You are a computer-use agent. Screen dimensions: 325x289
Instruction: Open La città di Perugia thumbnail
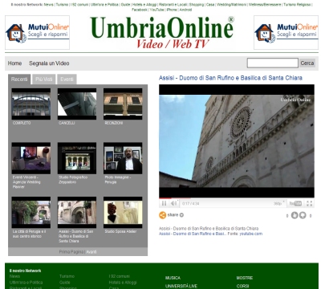(x=31, y=213)
